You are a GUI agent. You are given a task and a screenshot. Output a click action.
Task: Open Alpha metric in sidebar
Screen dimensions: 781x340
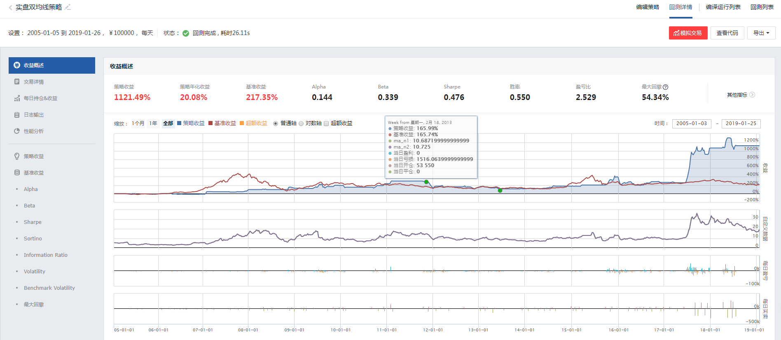(30, 189)
